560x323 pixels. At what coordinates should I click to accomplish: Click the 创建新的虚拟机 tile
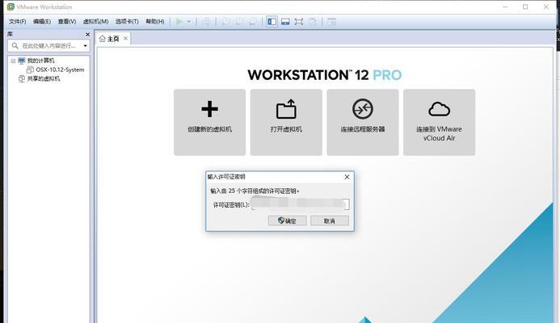tap(209, 123)
